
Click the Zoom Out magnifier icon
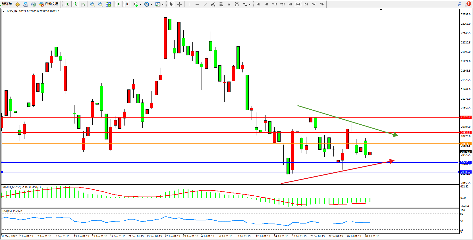coord(100,4)
